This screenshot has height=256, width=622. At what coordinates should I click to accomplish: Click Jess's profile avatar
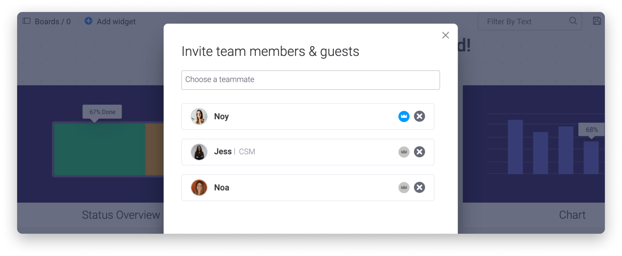[x=199, y=152]
